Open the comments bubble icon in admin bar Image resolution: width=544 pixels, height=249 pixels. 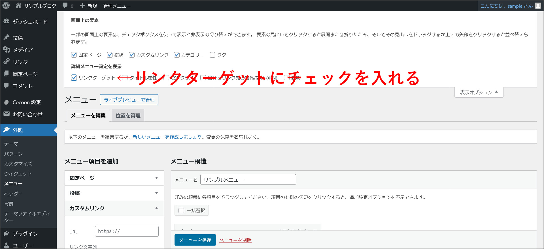tap(65, 5)
